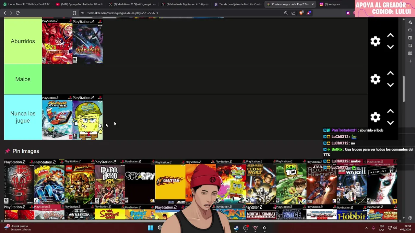Open settings gear for Nunca los jugue tier
This screenshot has width=415, height=233.
click(375, 117)
